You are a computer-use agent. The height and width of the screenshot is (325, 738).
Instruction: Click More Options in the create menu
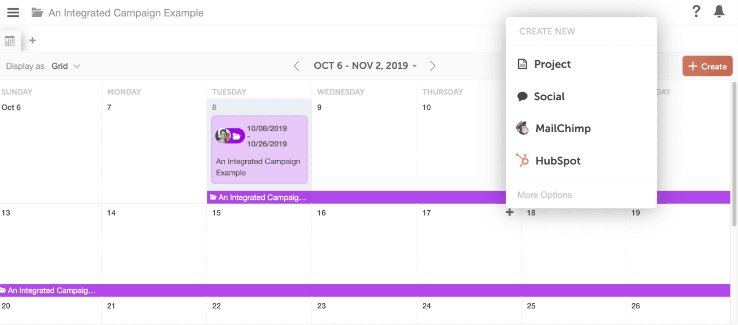click(545, 195)
